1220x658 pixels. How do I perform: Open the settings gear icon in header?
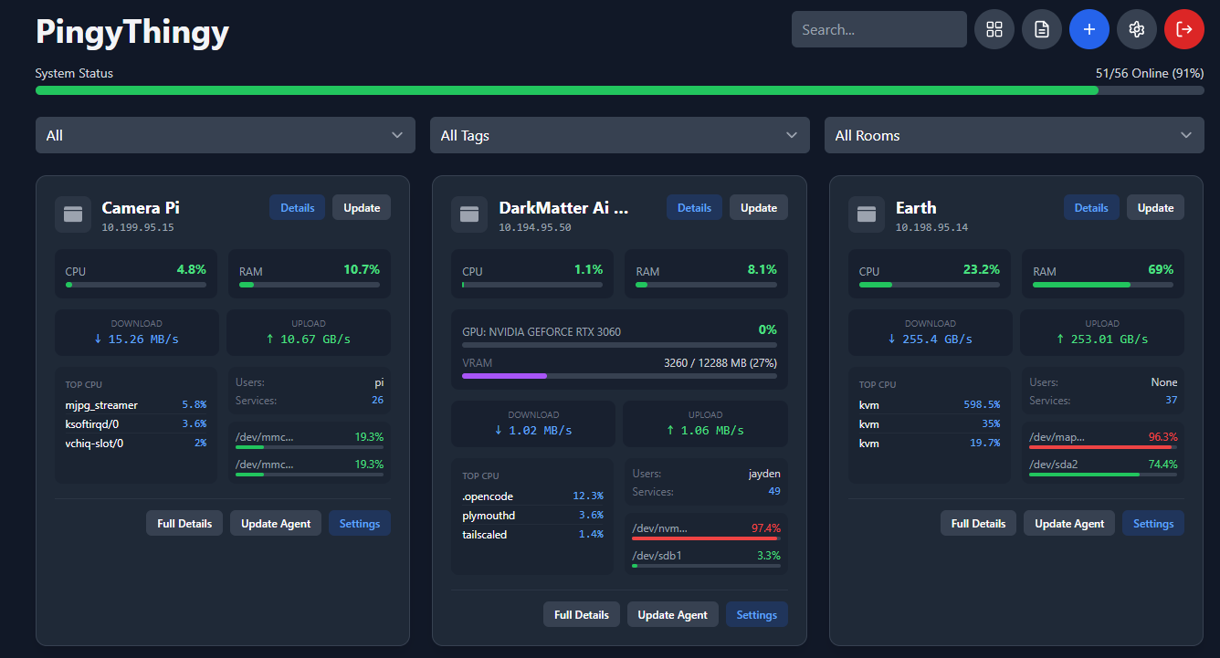point(1137,29)
